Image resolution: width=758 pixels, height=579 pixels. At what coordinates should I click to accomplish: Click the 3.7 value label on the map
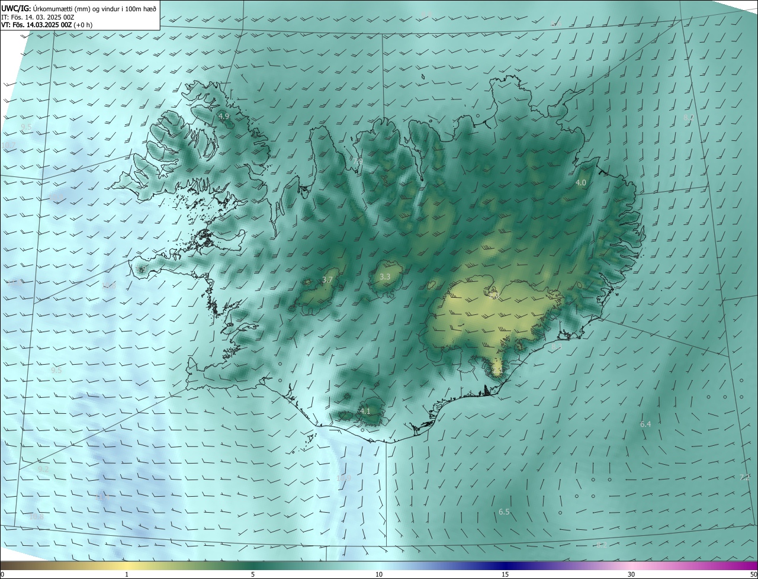point(327,279)
